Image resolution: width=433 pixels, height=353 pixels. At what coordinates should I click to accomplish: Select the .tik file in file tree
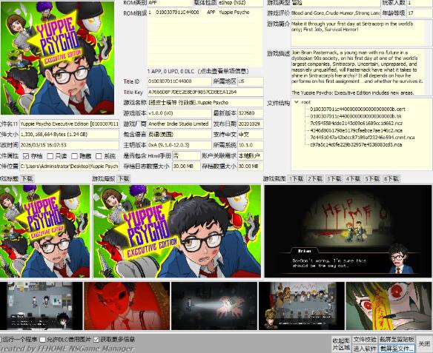pos(356,116)
